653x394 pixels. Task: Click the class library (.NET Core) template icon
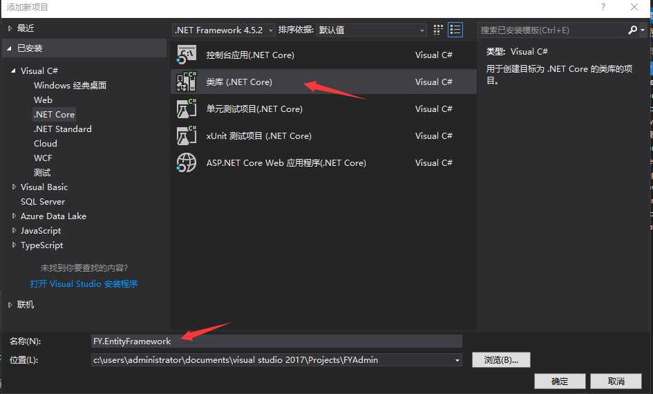[186, 82]
